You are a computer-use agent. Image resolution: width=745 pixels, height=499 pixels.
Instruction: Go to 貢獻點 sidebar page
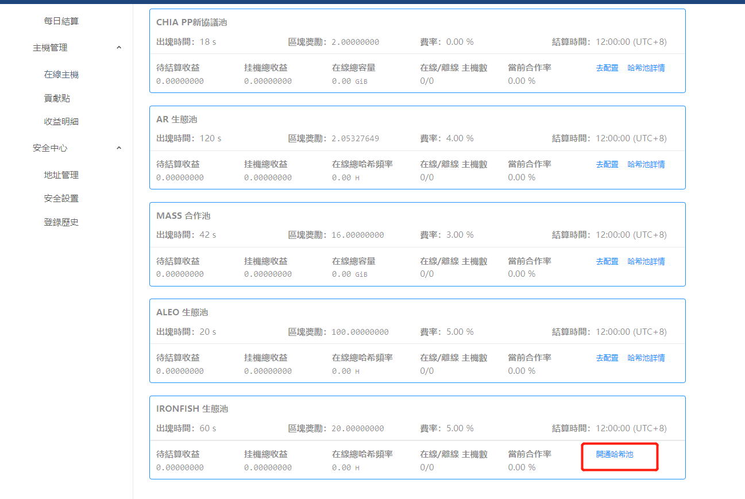[57, 98]
